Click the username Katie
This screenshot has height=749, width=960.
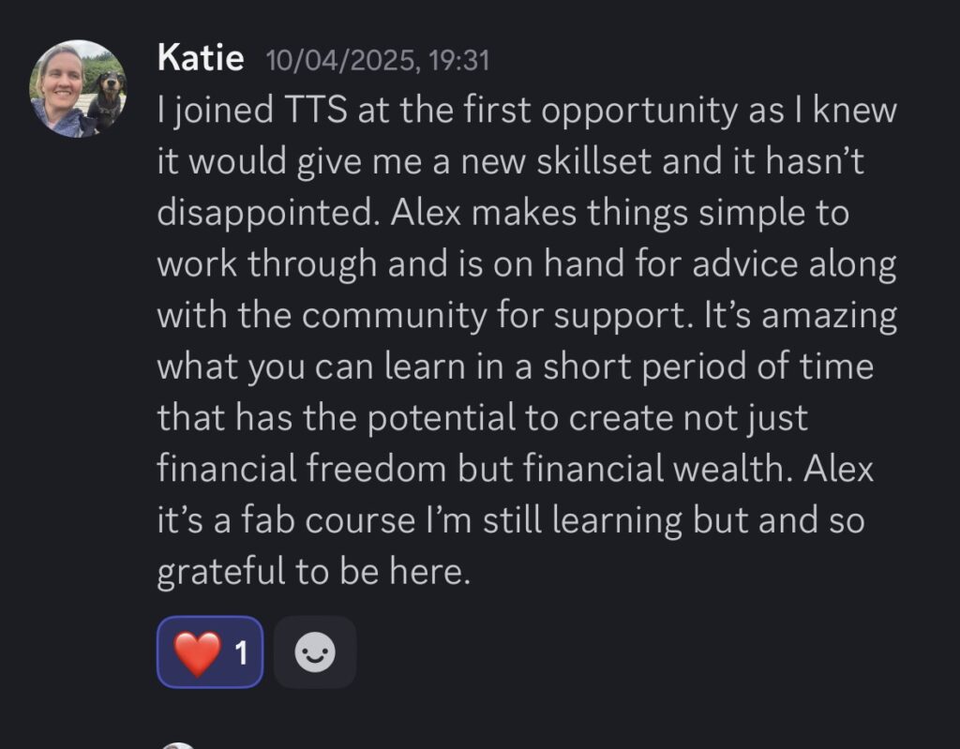pos(201,58)
